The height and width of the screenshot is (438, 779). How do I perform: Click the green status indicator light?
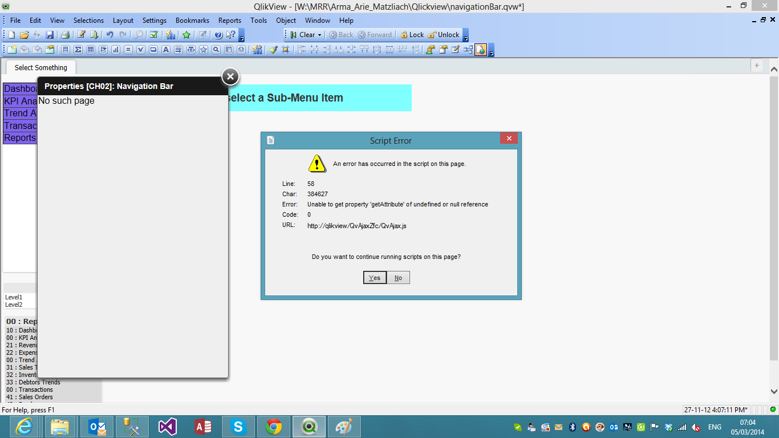(x=773, y=409)
